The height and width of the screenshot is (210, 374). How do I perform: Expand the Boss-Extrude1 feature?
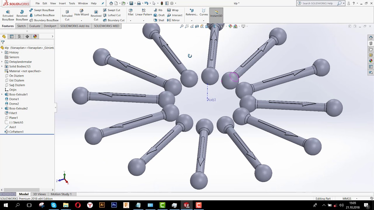(2, 94)
